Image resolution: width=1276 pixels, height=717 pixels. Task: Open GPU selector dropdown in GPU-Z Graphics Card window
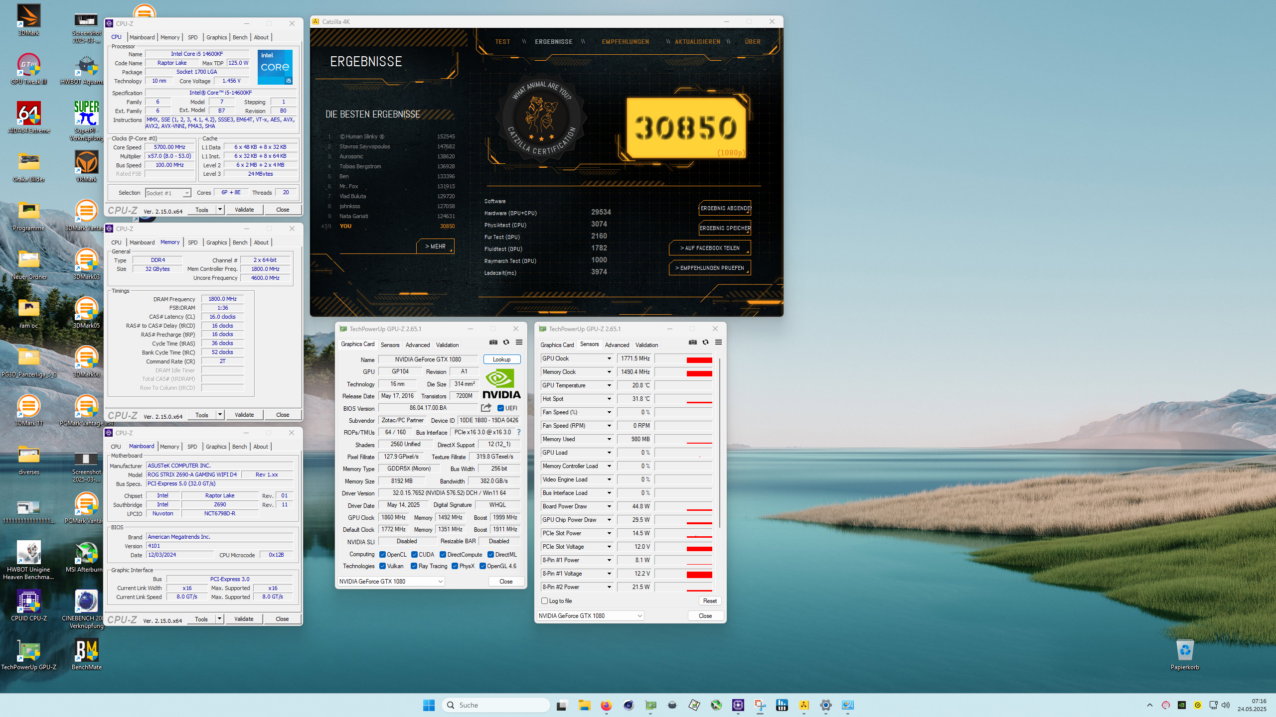391,582
